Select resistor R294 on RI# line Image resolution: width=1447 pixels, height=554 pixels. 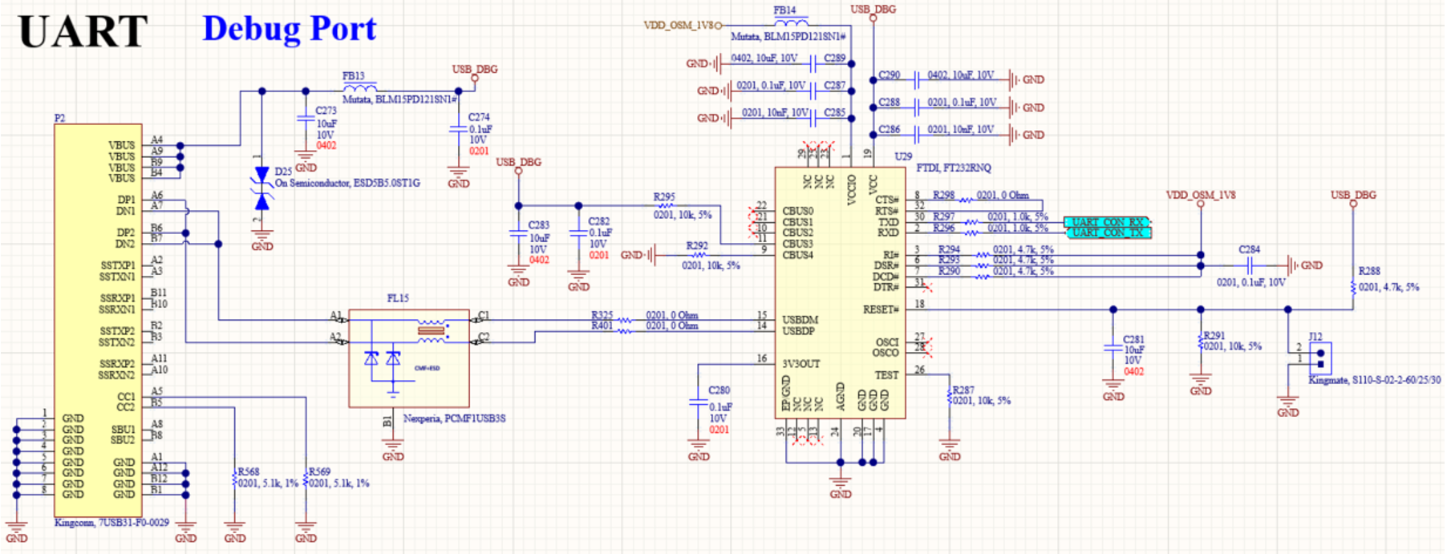982,255
